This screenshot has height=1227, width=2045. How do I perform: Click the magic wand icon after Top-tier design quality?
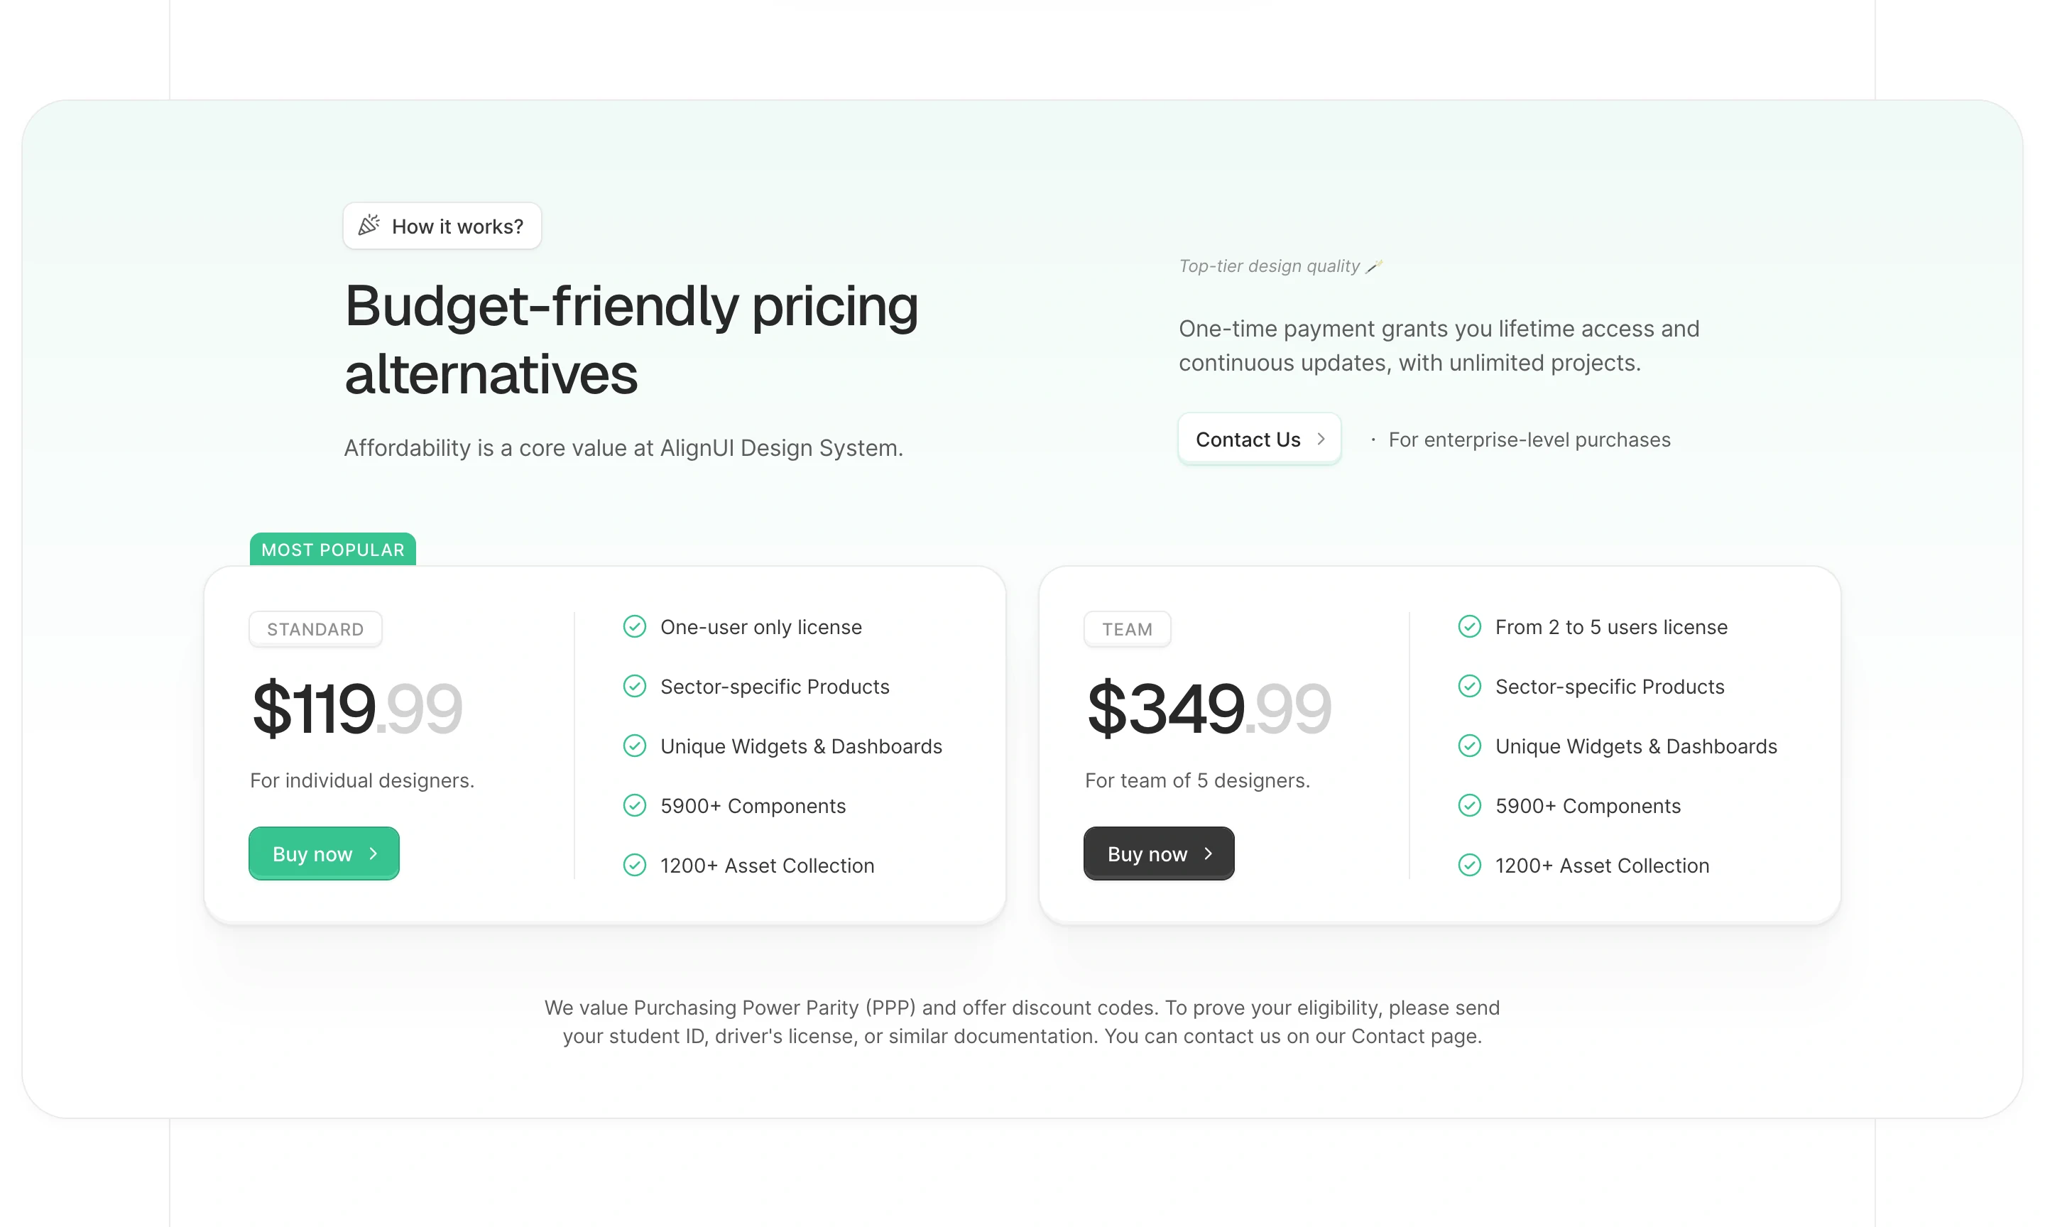[x=1375, y=266]
